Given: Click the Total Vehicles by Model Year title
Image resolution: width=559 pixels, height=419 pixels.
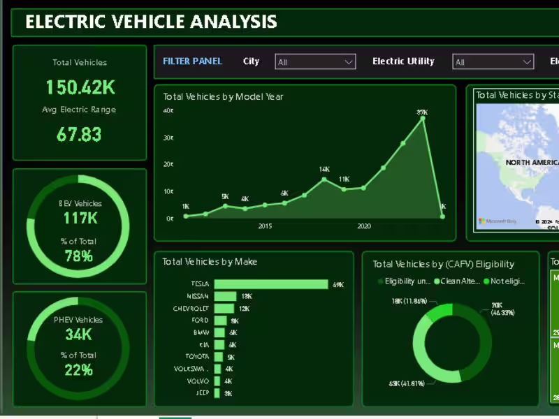Looking at the screenshot, I should click(223, 96).
